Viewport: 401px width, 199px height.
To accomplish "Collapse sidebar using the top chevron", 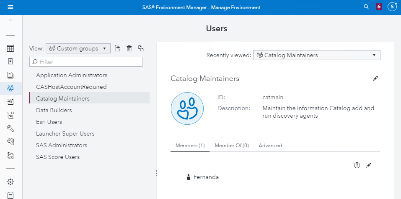I will coord(10,20).
